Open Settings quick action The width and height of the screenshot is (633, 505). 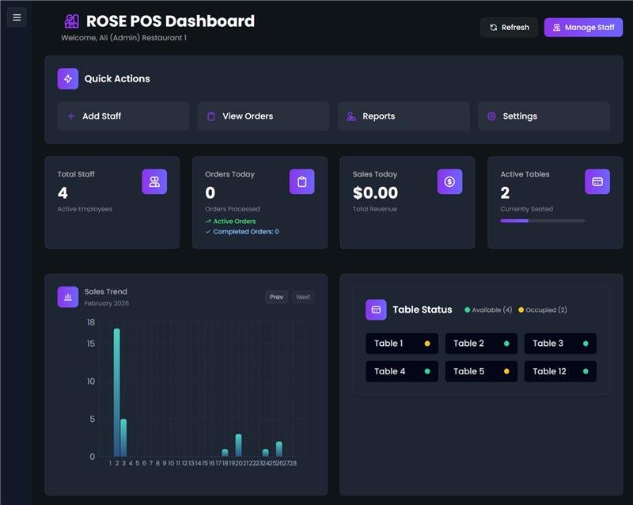click(543, 116)
